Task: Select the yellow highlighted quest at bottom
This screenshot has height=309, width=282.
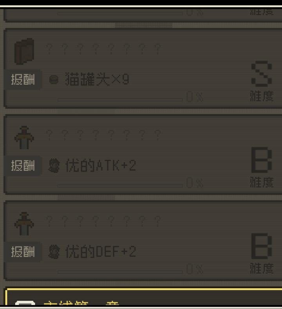Action: point(144,297)
